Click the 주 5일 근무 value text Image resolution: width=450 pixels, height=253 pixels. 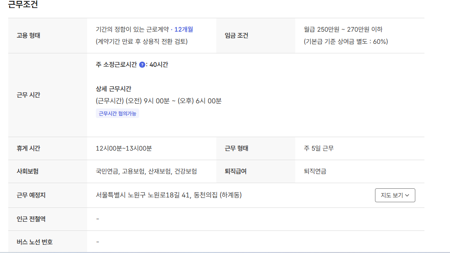tap(319, 148)
